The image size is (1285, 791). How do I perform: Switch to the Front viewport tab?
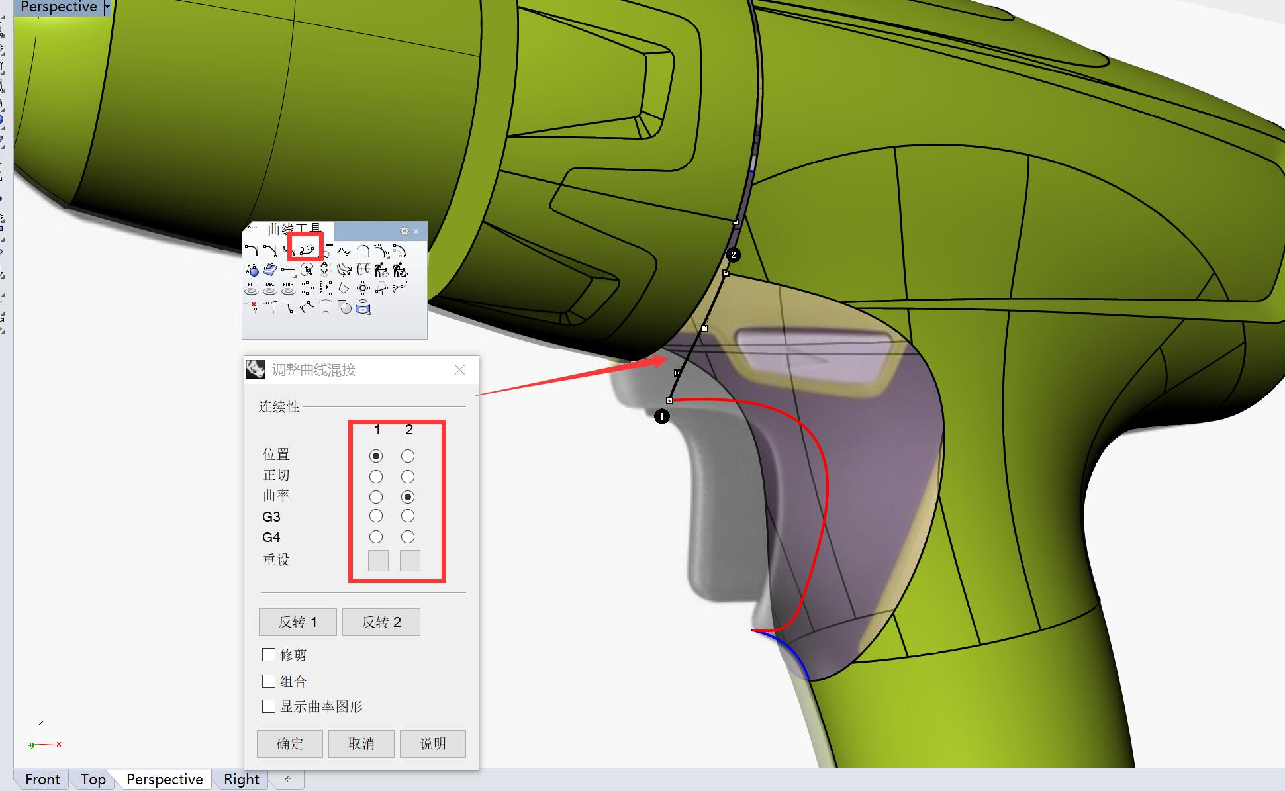(x=42, y=779)
